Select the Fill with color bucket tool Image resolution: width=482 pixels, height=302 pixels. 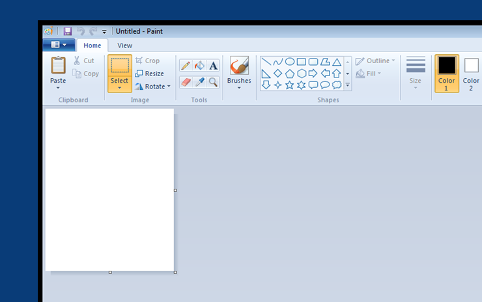(199, 66)
